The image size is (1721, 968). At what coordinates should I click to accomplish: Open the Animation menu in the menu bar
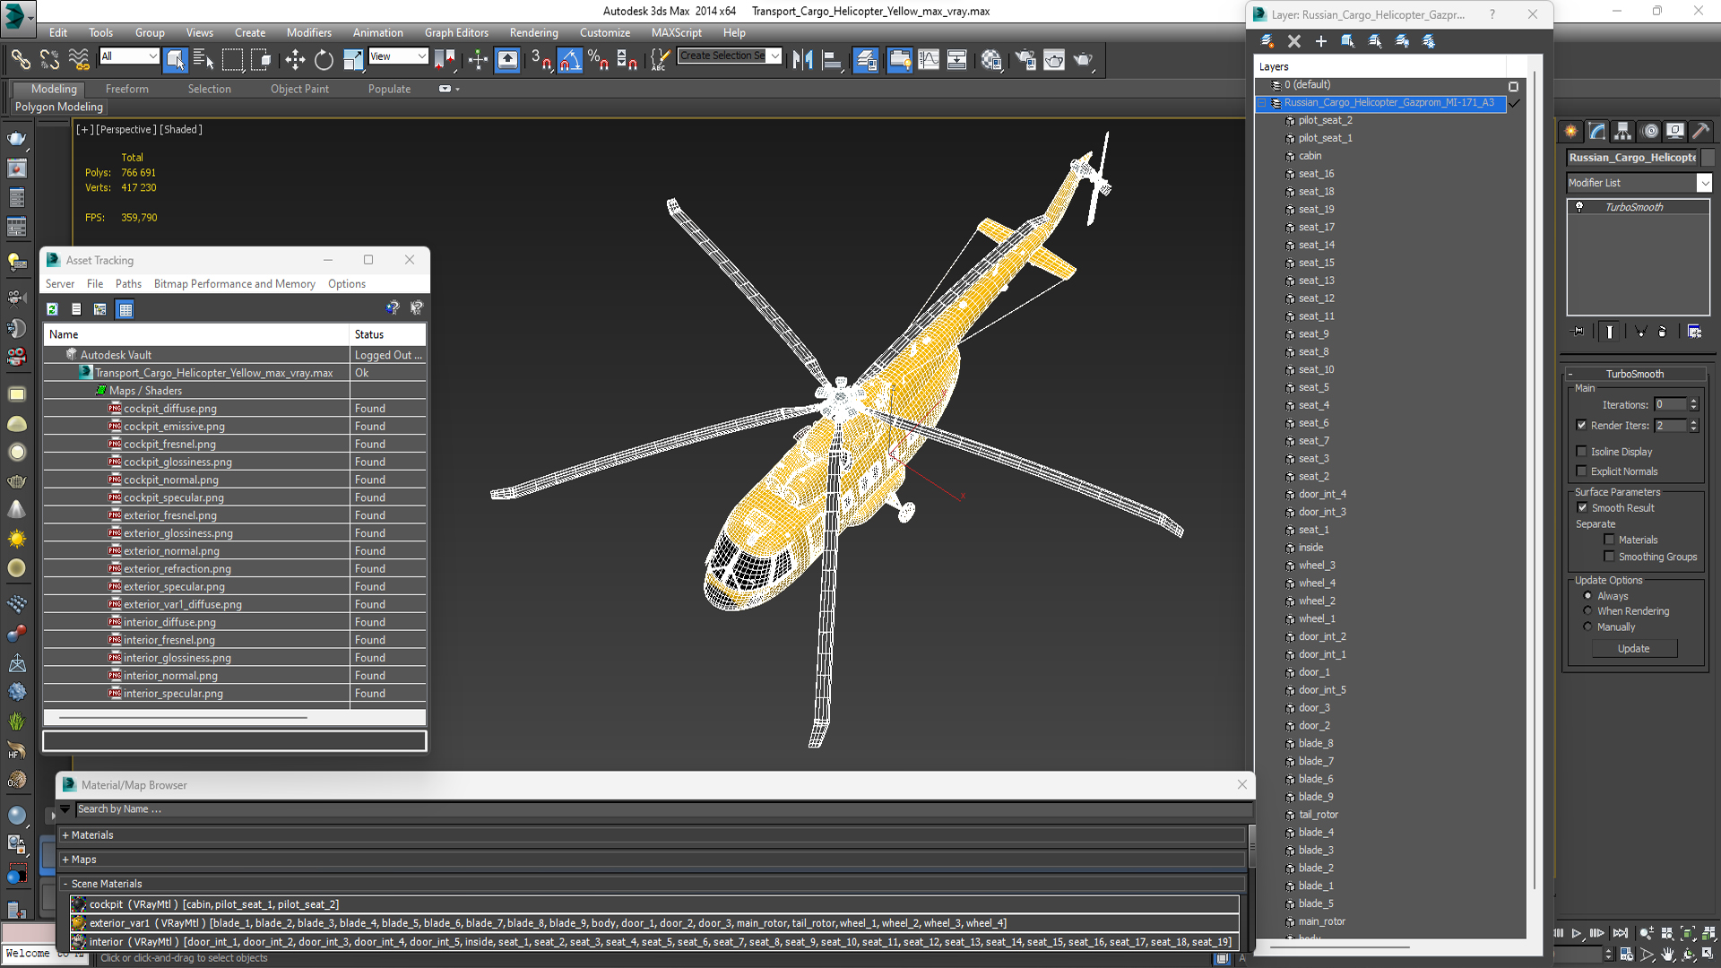(x=377, y=32)
